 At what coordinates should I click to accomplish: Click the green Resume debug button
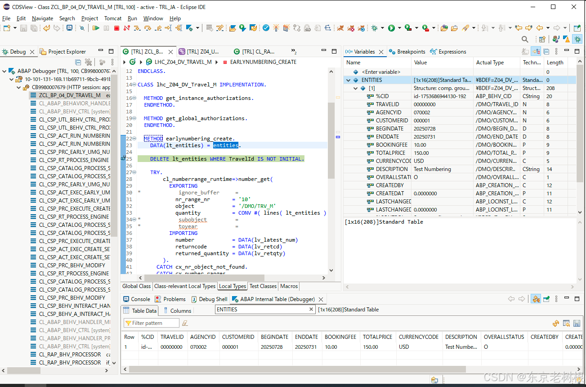click(x=96, y=28)
